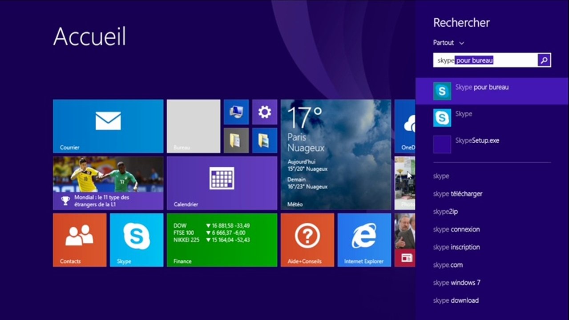Open the Mondial sports news tile
Viewport: 569px width, 320px height.
(x=108, y=183)
